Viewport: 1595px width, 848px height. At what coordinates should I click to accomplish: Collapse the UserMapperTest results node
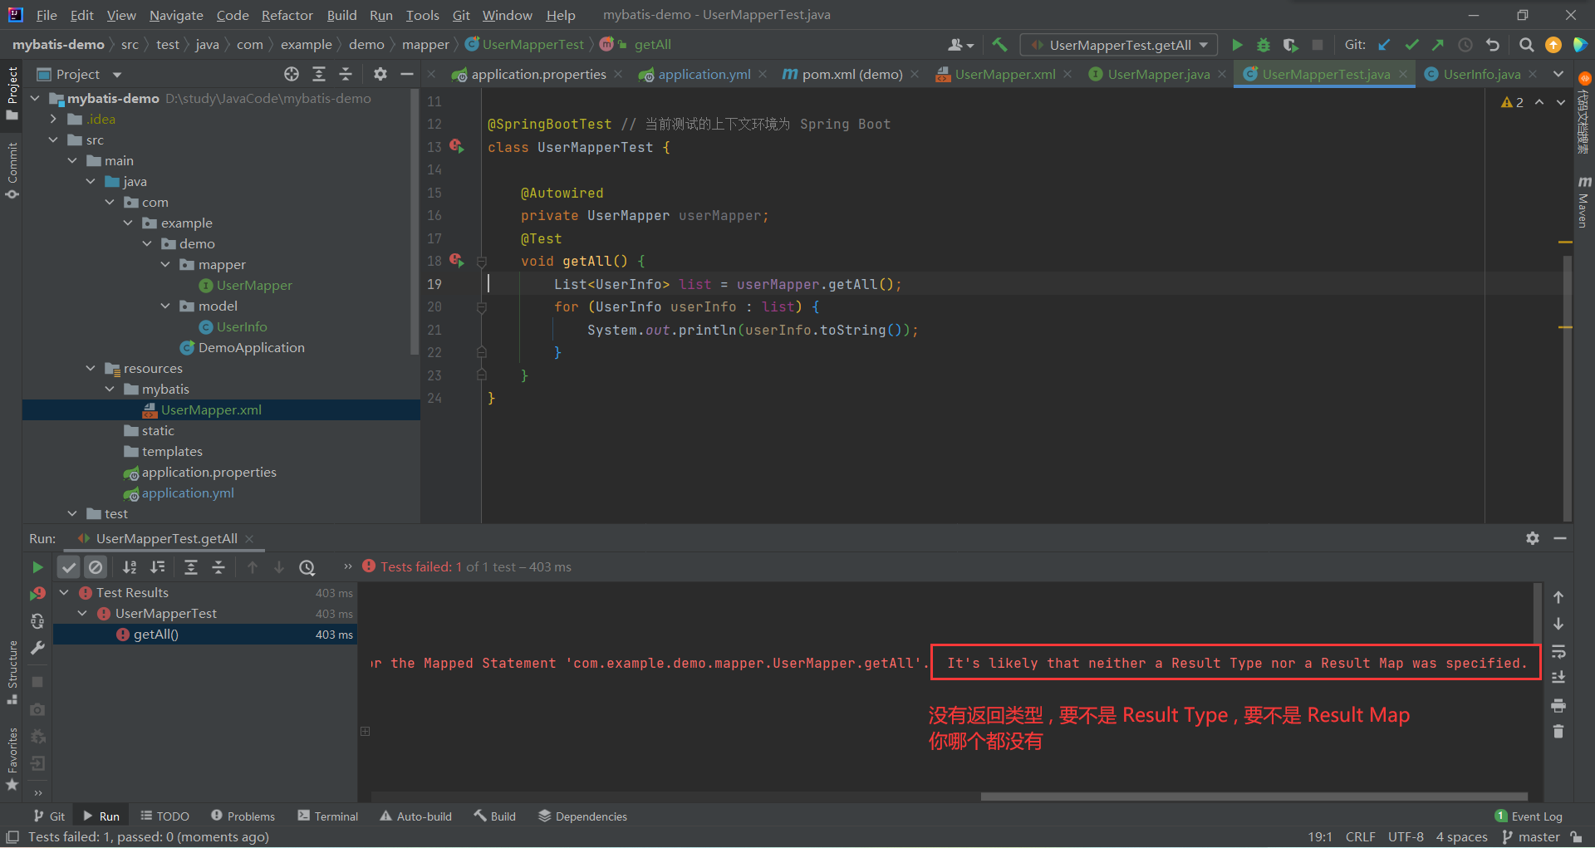82,613
